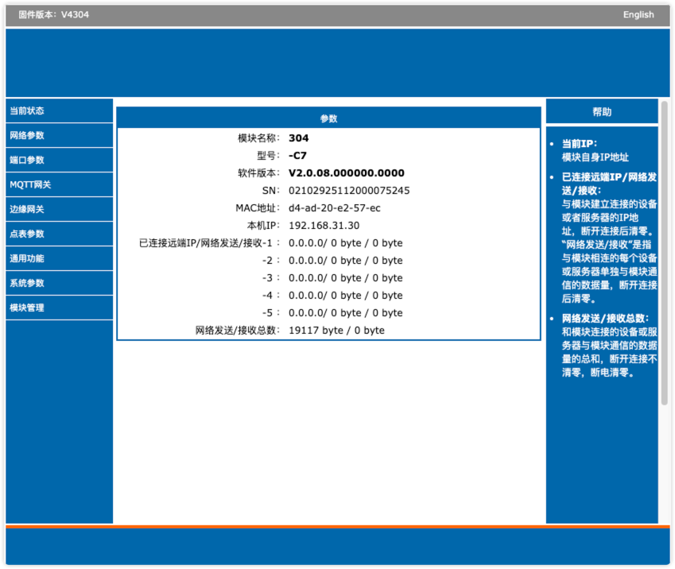Click the 已连接远端IP/网络发送/接收 help heading
Image resolution: width=675 pixels, height=569 pixels.
pos(609,184)
